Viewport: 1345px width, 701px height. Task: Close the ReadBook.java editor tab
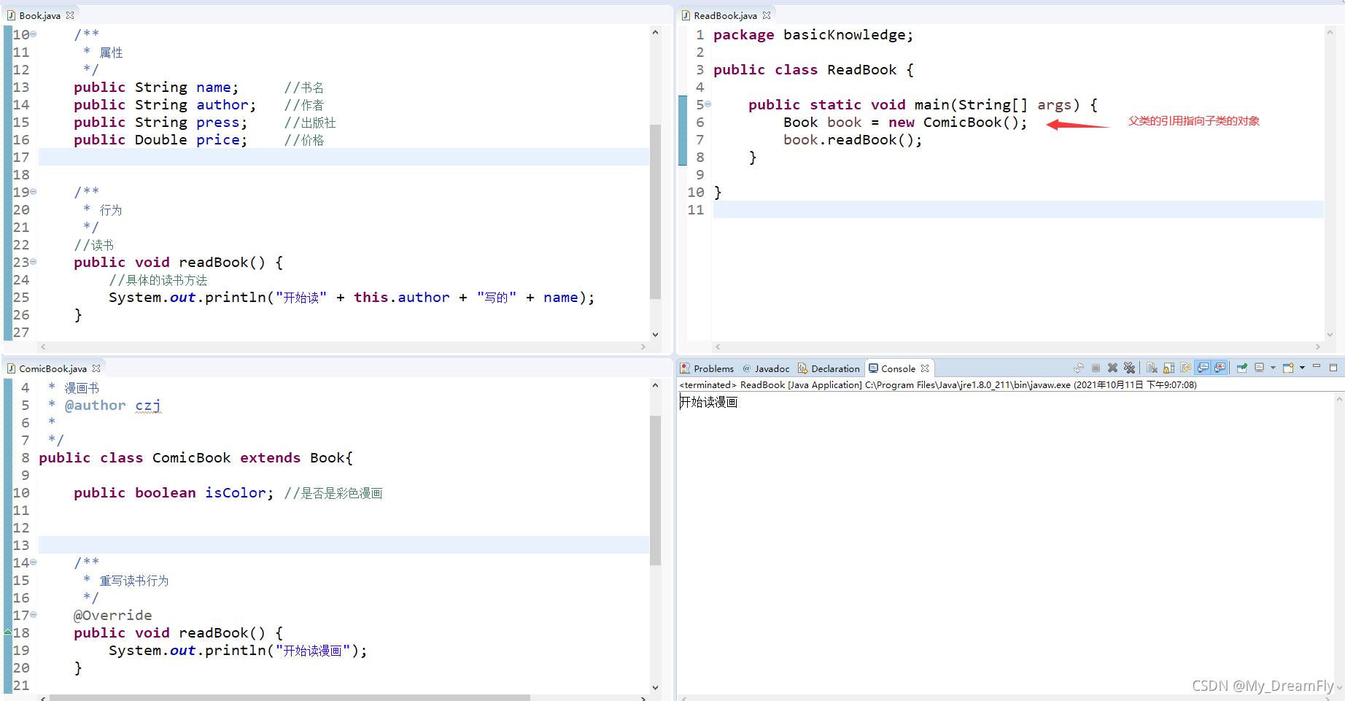click(x=767, y=15)
